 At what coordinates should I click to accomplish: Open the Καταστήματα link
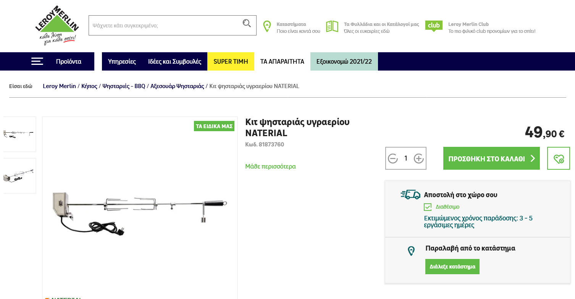pyautogui.click(x=291, y=24)
